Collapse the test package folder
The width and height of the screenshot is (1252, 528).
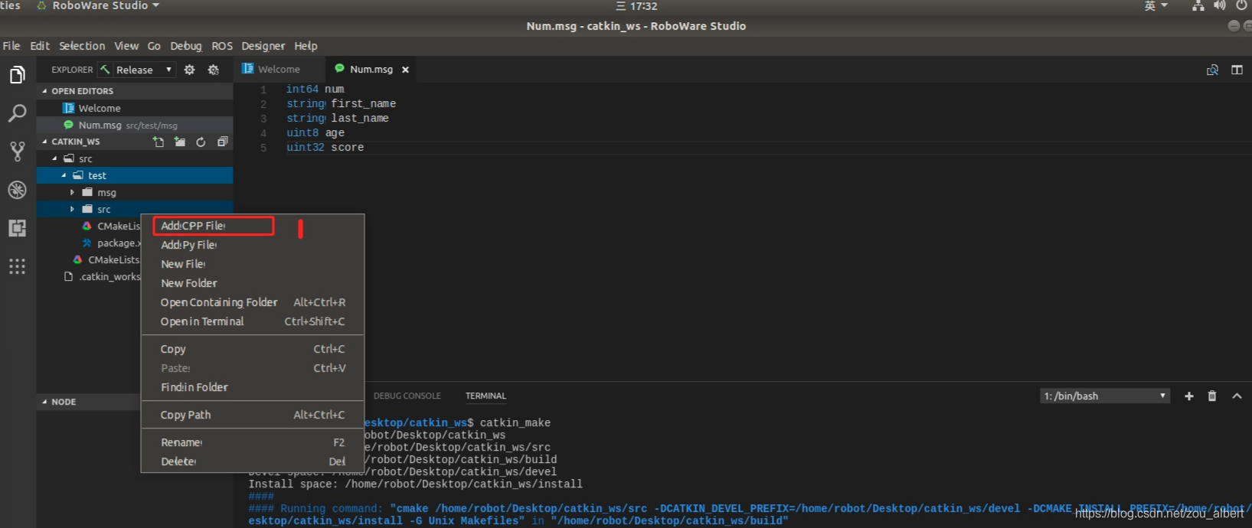64,175
